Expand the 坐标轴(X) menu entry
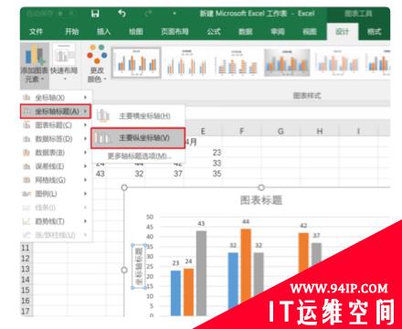 (56, 98)
